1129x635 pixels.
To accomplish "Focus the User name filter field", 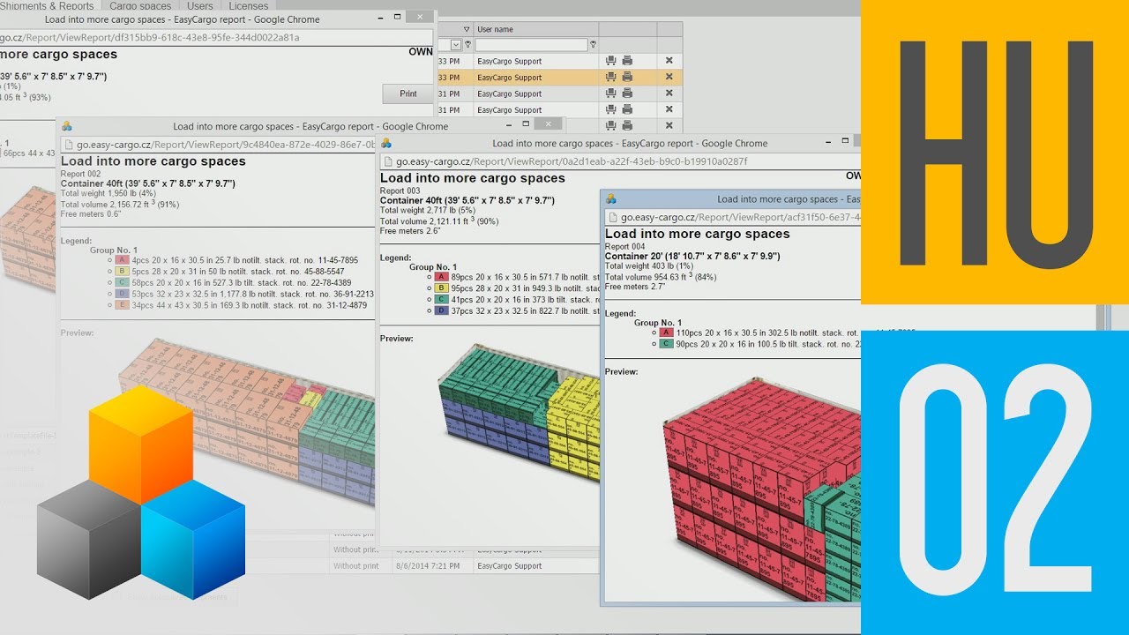I will pyautogui.click(x=531, y=45).
